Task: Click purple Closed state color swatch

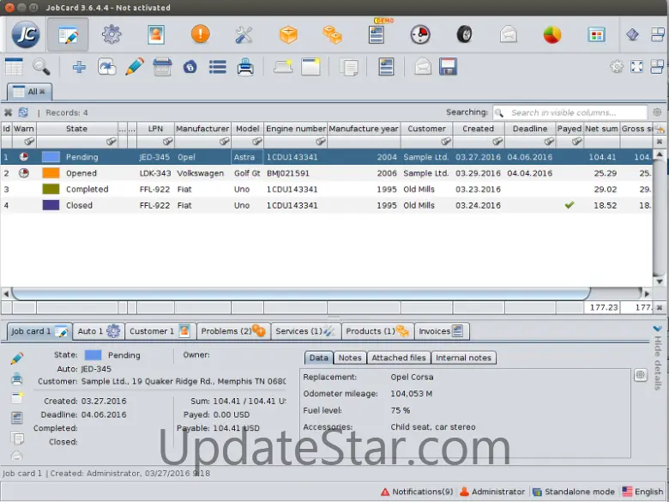Action: pos(51,205)
